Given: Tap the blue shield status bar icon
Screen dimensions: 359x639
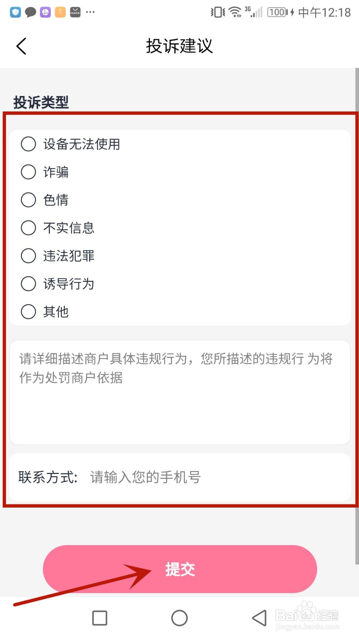Looking at the screenshot, I should 16,12.
